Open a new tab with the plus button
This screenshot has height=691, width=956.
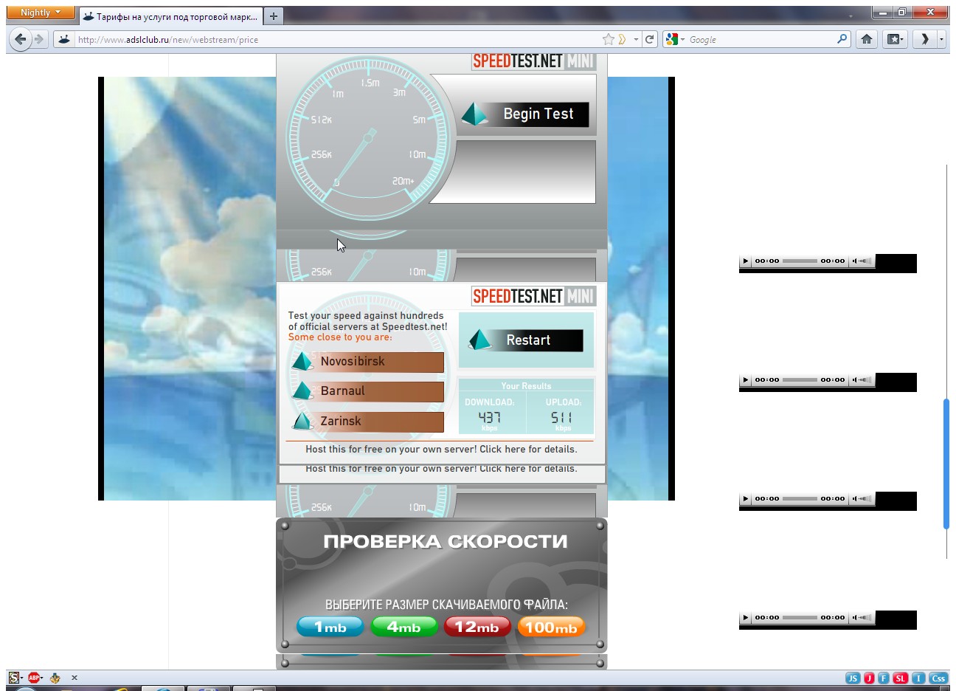pos(274,16)
